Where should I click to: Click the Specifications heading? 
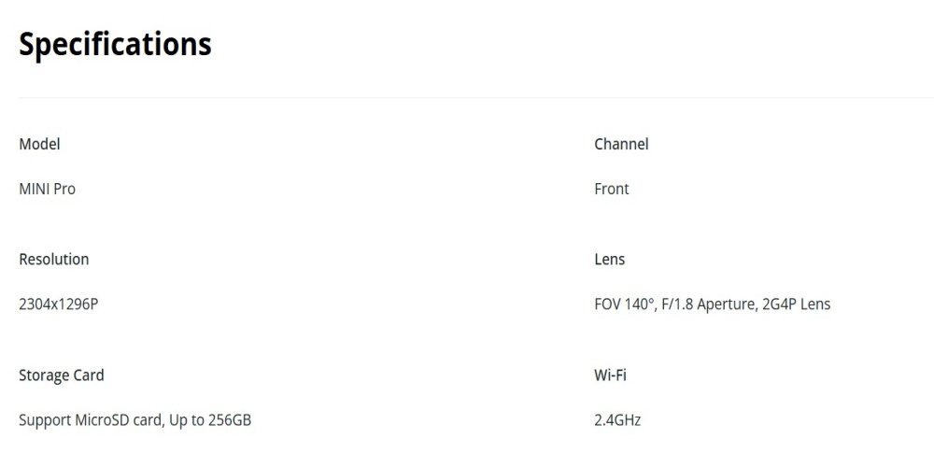tap(115, 44)
